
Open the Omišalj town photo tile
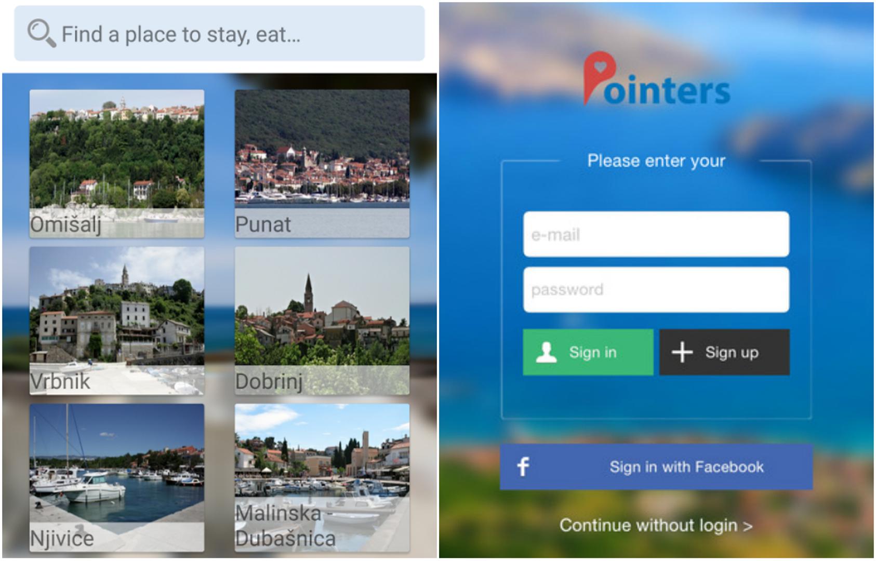(117, 164)
